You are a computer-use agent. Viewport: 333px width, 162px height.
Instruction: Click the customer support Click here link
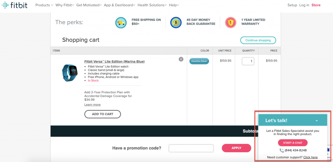tap(311, 157)
